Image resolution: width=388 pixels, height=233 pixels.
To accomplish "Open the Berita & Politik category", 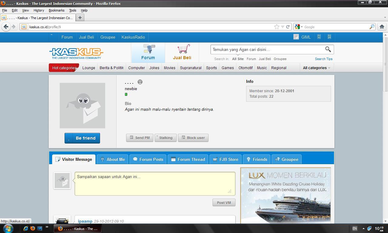I will click(x=112, y=68).
